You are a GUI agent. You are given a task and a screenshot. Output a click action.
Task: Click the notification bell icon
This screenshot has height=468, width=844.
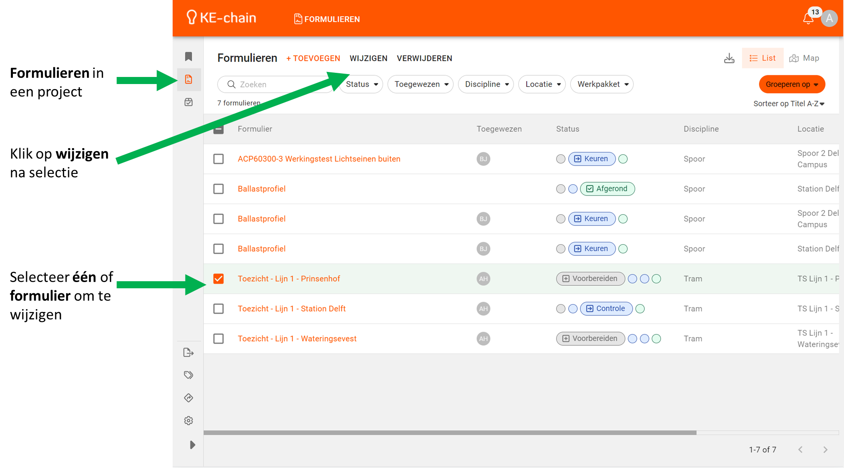(808, 19)
